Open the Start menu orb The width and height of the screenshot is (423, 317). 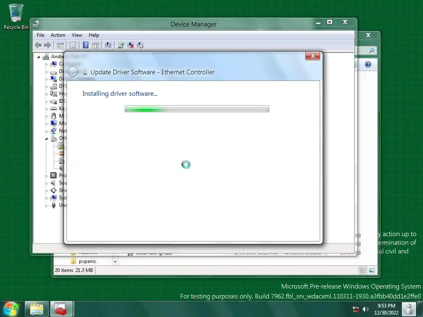[x=10, y=309]
